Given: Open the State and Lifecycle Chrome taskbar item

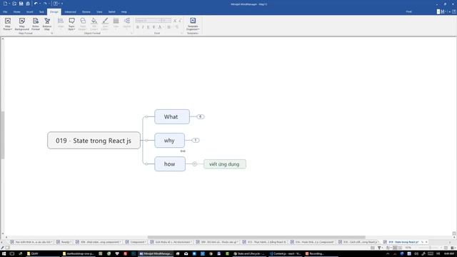Looking at the screenshot, I should click(x=249, y=254).
